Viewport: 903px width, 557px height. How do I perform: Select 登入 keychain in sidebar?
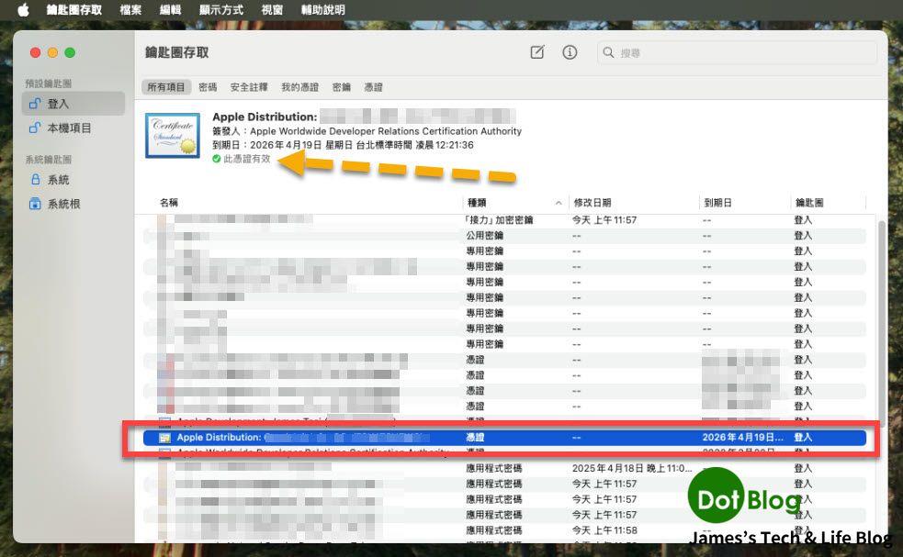(x=58, y=104)
